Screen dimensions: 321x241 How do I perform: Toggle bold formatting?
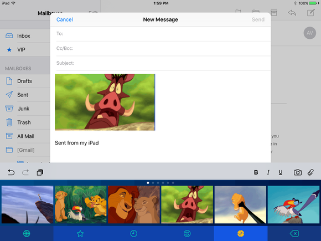coord(256,172)
